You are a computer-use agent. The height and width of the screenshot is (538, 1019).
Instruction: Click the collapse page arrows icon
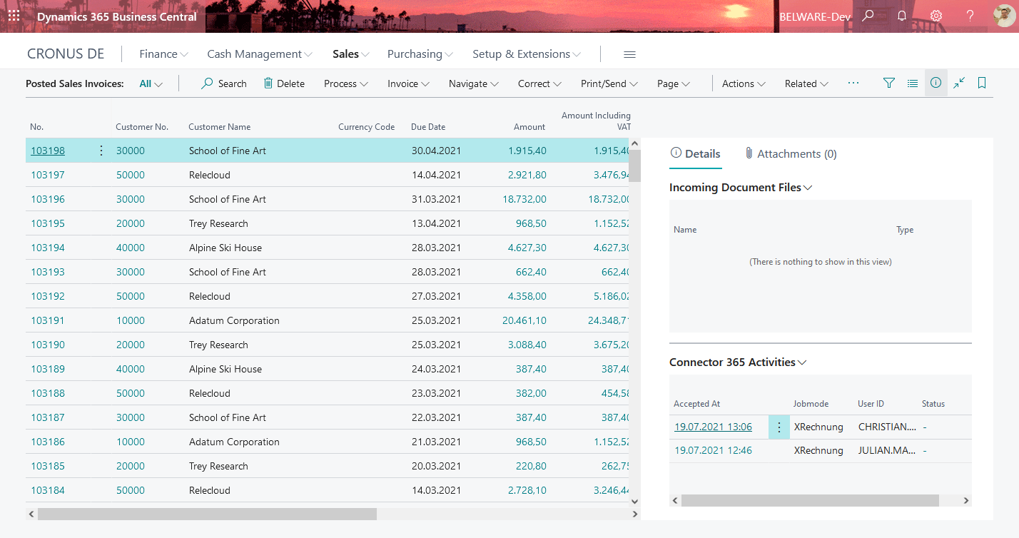[x=958, y=83]
